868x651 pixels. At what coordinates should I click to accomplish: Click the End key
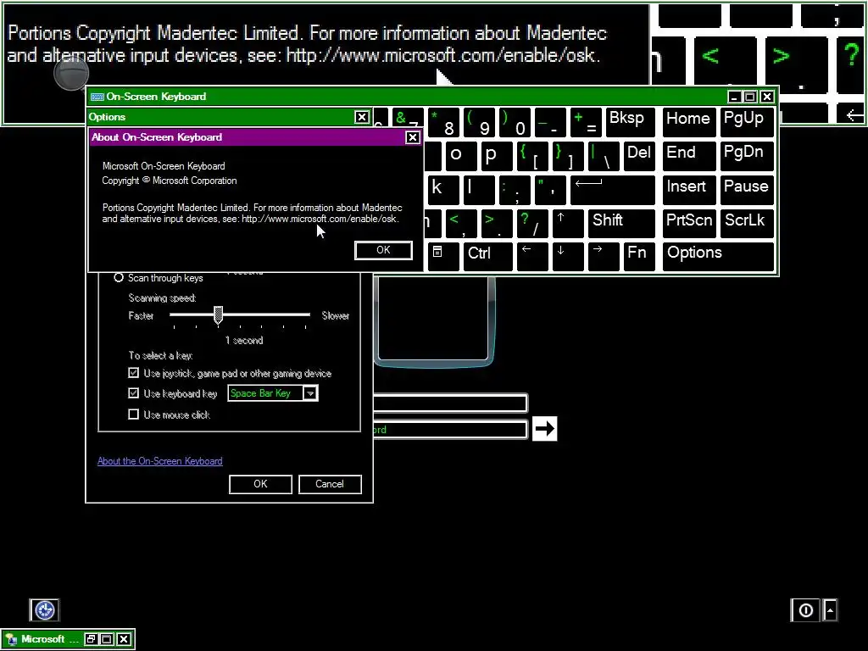689,156
